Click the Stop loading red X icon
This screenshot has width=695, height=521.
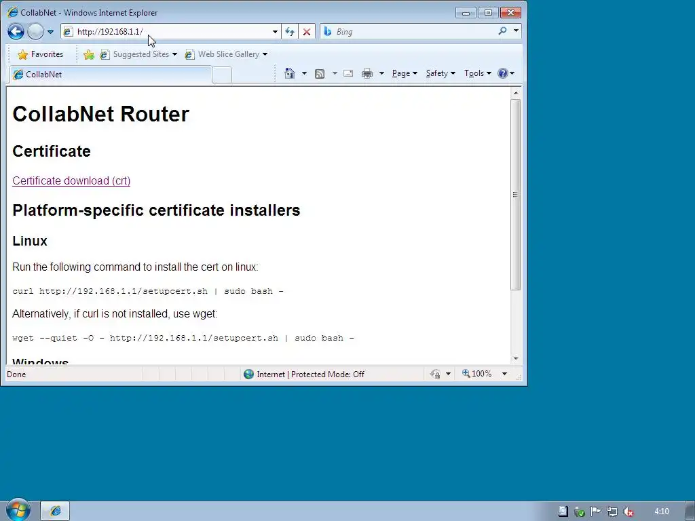306,31
